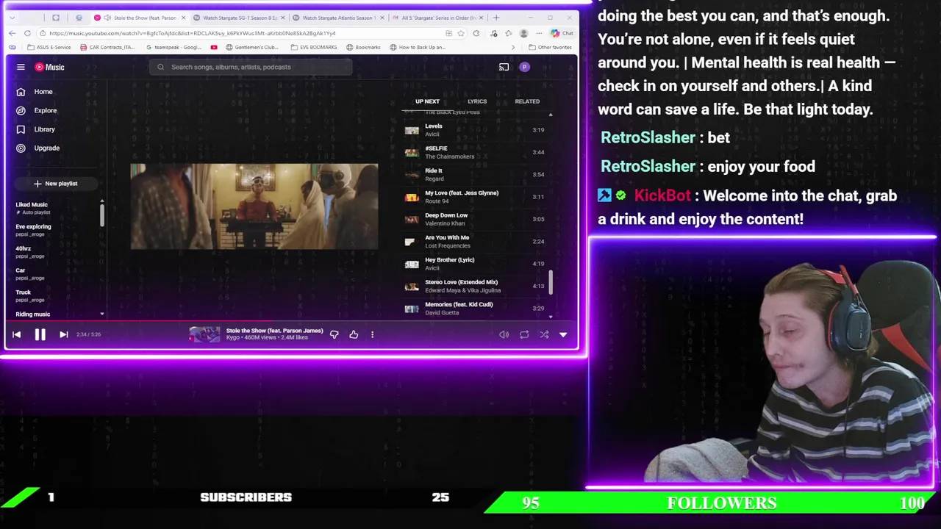The height and width of the screenshot is (529, 941).
Task: Play #SELFIE by The Chainsmokers
Action: tap(476, 152)
